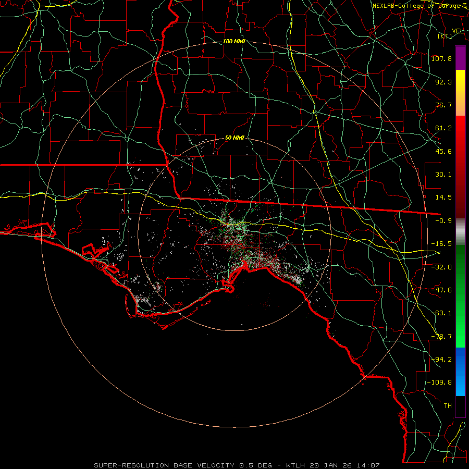
Task: Click the Super-Resolution Base Velocity caption
Action: pos(237,465)
